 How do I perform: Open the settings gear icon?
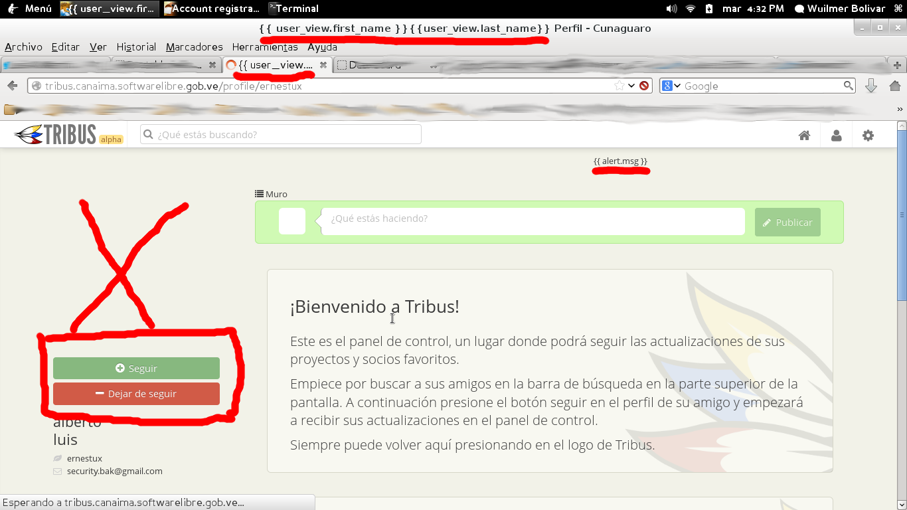(x=868, y=135)
